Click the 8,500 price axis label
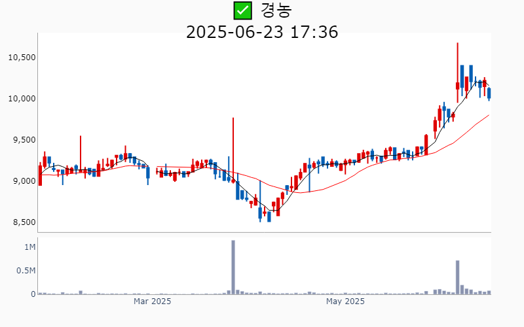524x327 pixels. coord(24,222)
